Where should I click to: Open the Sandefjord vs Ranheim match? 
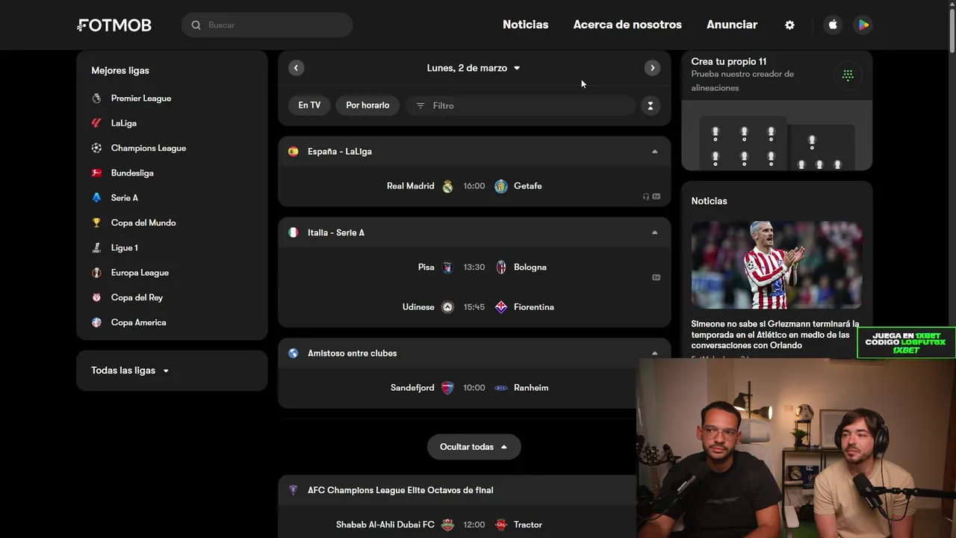474,388
